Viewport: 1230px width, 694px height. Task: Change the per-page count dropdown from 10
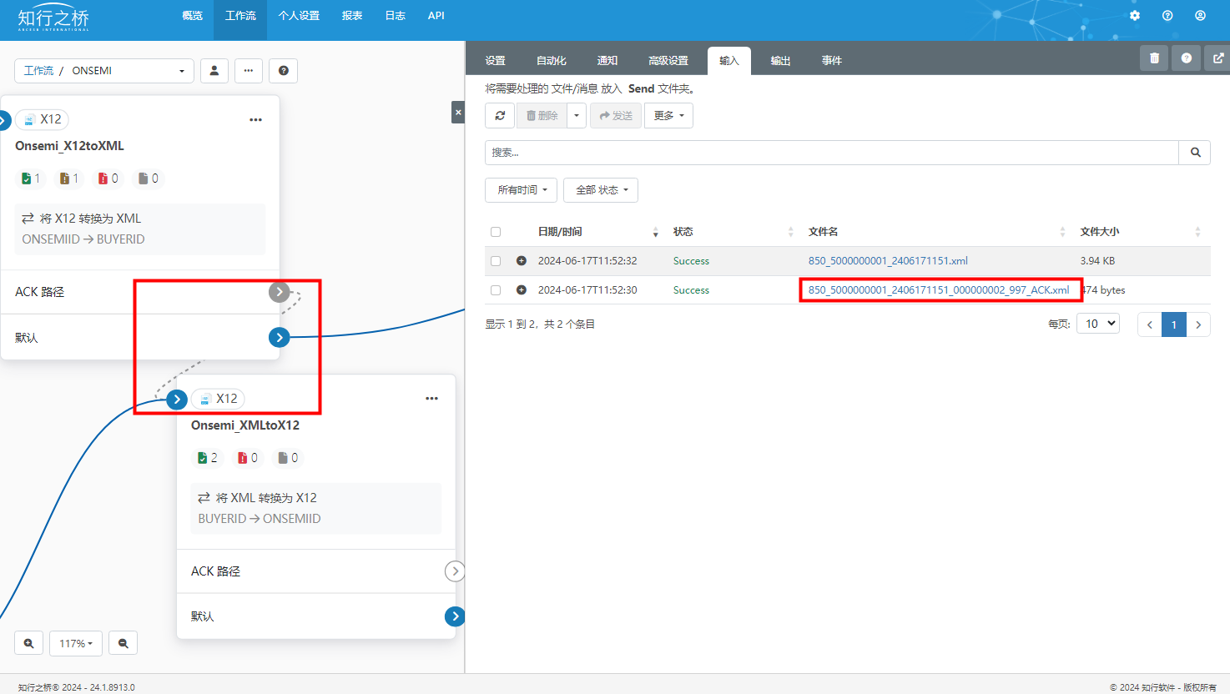(x=1097, y=323)
